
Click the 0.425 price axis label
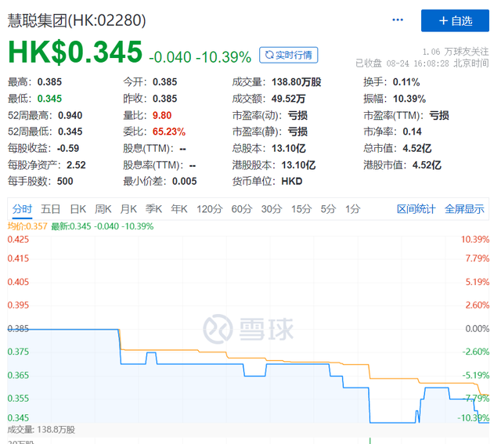(x=18, y=240)
